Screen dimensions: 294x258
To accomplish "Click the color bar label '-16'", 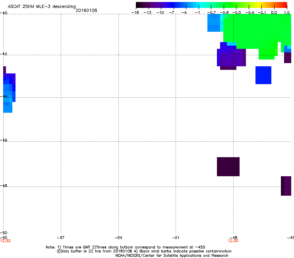I will pyautogui.click(x=135, y=13).
